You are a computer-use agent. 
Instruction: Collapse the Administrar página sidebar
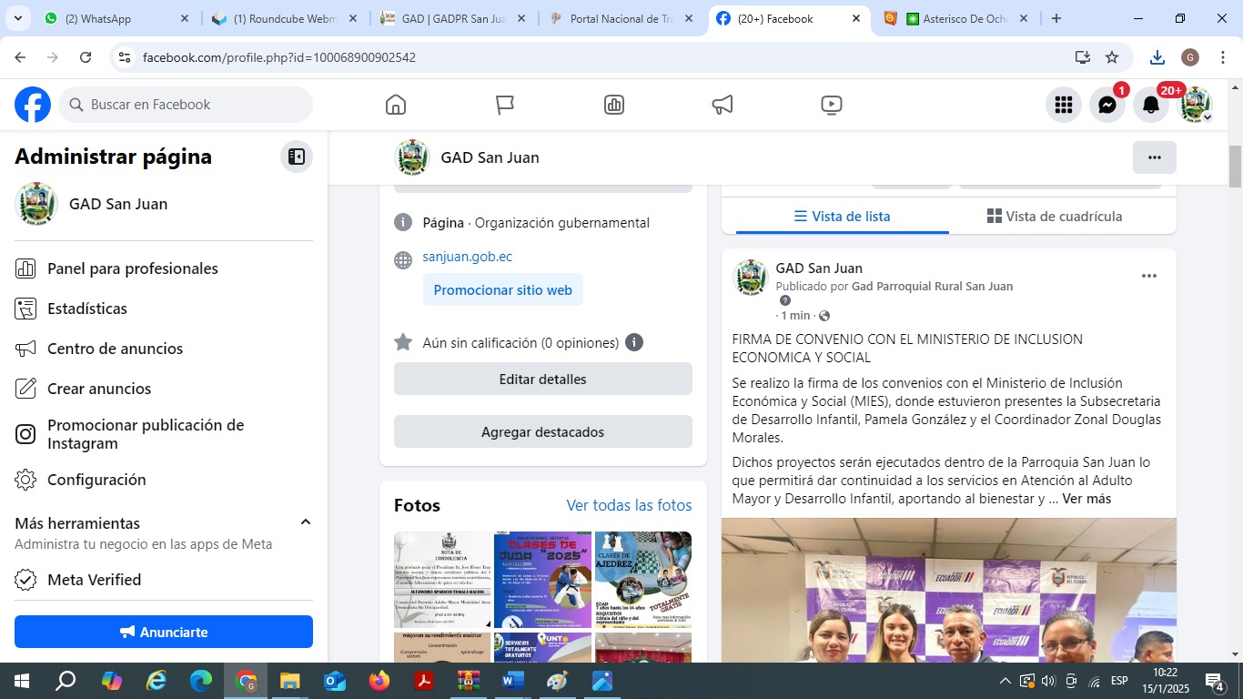click(x=297, y=157)
